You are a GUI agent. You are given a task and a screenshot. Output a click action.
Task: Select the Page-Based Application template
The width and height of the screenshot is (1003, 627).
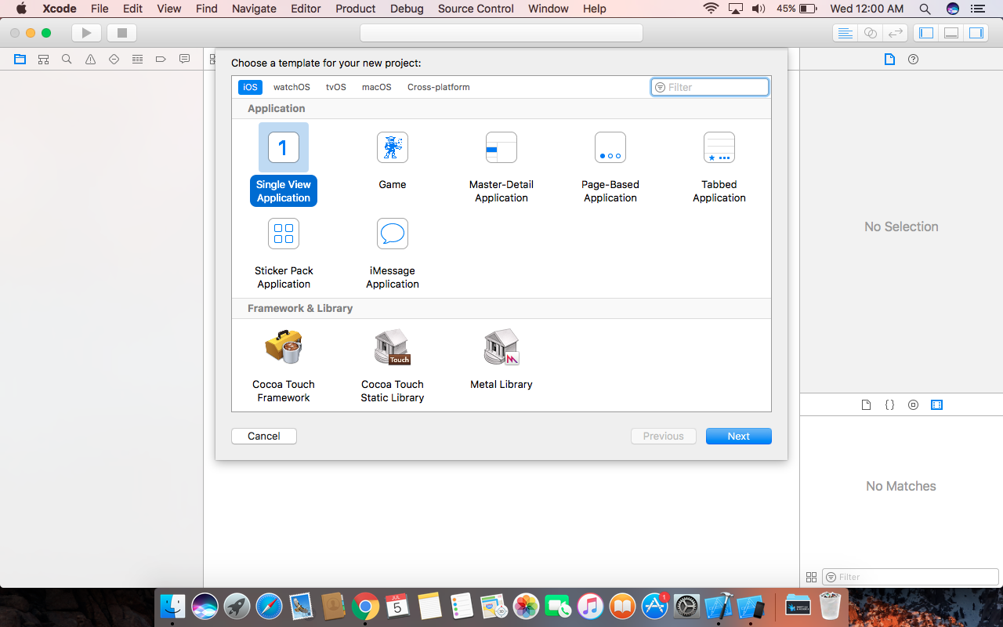(x=610, y=148)
